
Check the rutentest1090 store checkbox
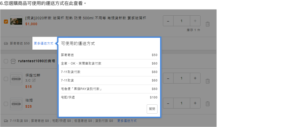click(6, 61)
